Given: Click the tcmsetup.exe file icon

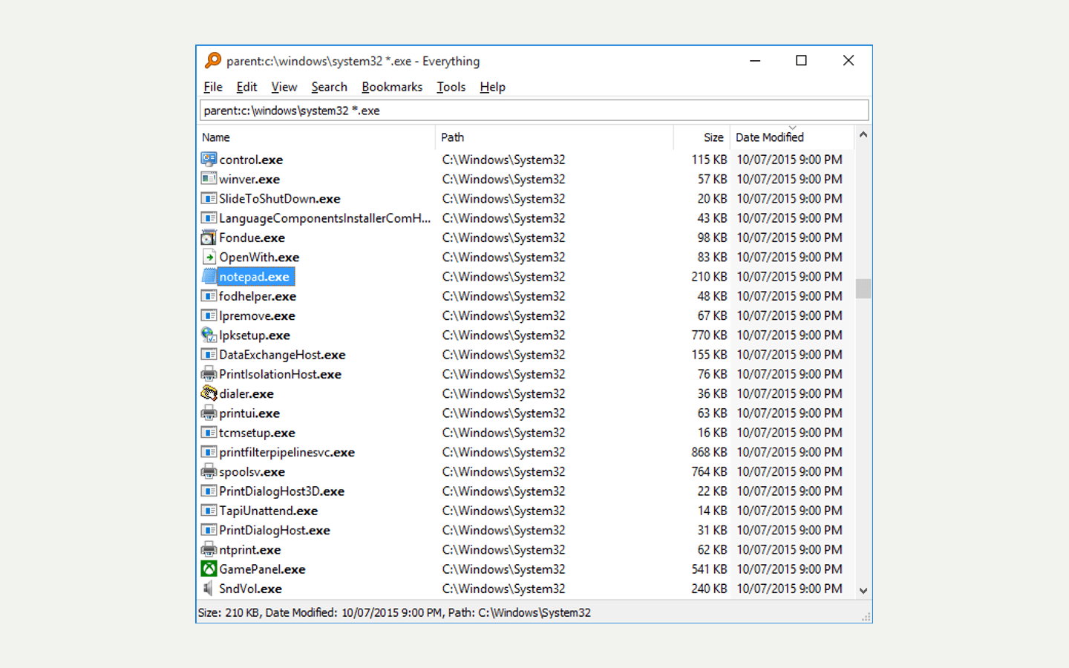Looking at the screenshot, I should click(x=209, y=433).
